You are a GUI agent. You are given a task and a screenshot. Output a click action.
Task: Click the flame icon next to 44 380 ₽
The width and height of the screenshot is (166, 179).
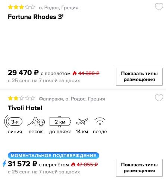(x=75, y=73)
